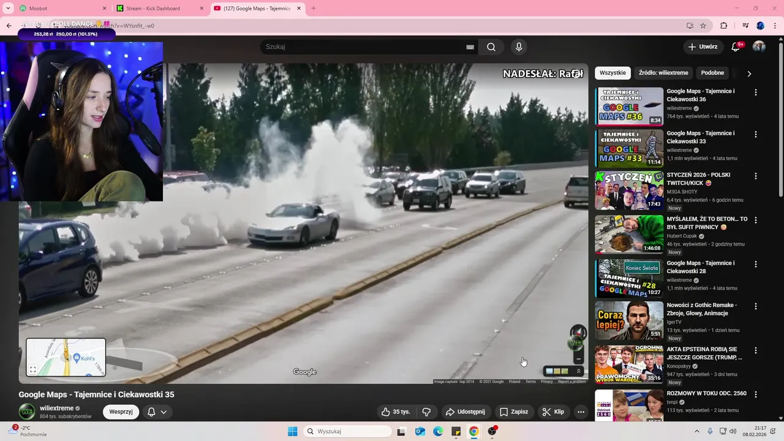Screen dimensions: 784x441
Task: Open Chrome from the taskbar
Action: pos(473,431)
